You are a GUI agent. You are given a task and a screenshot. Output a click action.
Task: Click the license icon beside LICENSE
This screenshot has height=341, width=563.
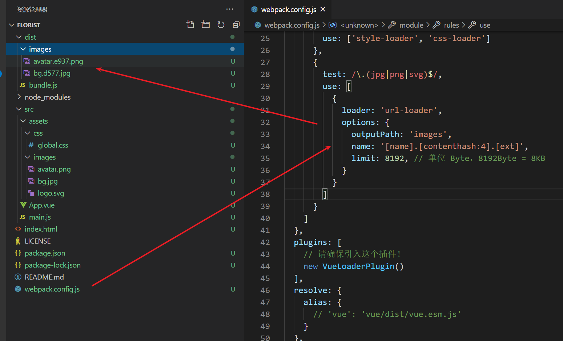[x=18, y=241]
